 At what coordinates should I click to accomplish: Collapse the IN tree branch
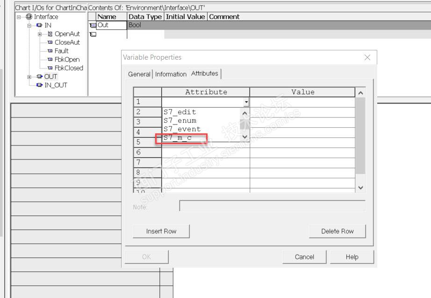click(x=29, y=26)
